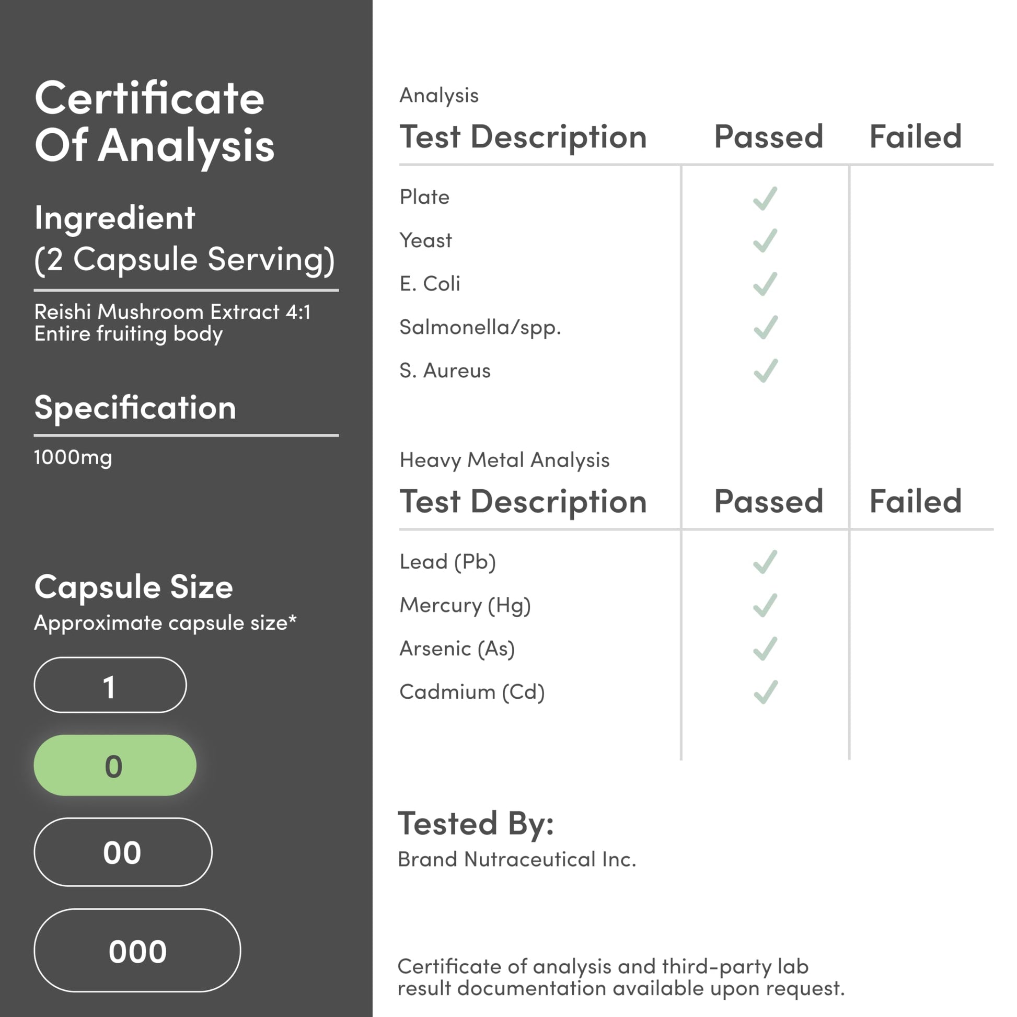
Task: Select capsule size 1 pill
Action: pos(110,685)
